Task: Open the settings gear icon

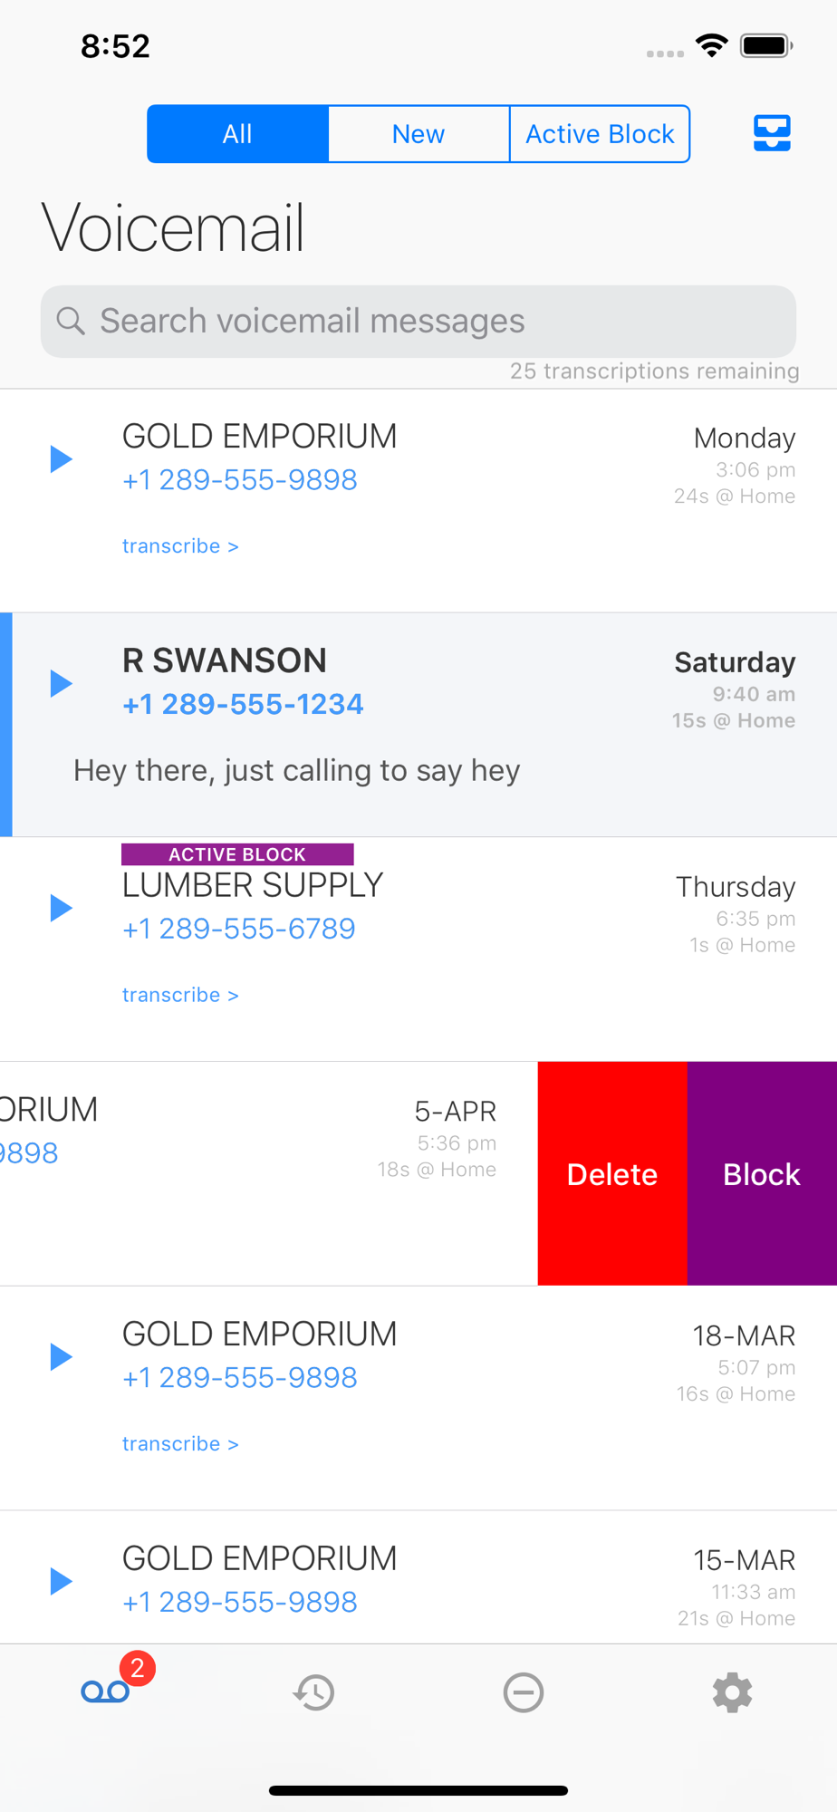Action: [732, 1692]
